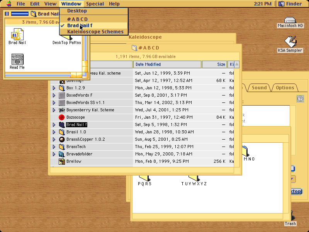Open the Special menu
This screenshot has width=309, height=232.
(95, 4)
